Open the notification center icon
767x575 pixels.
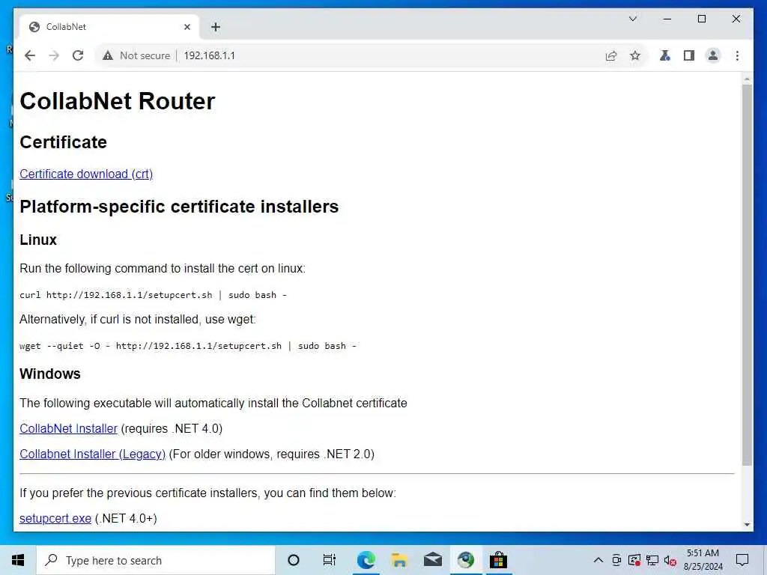742,560
